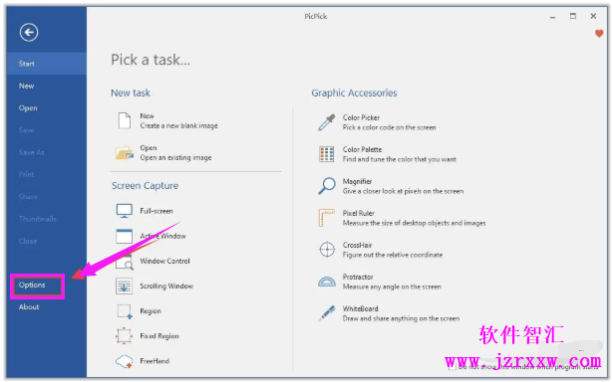Click the greyed Save As entry
The image size is (612, 382).
pos(32,152)
